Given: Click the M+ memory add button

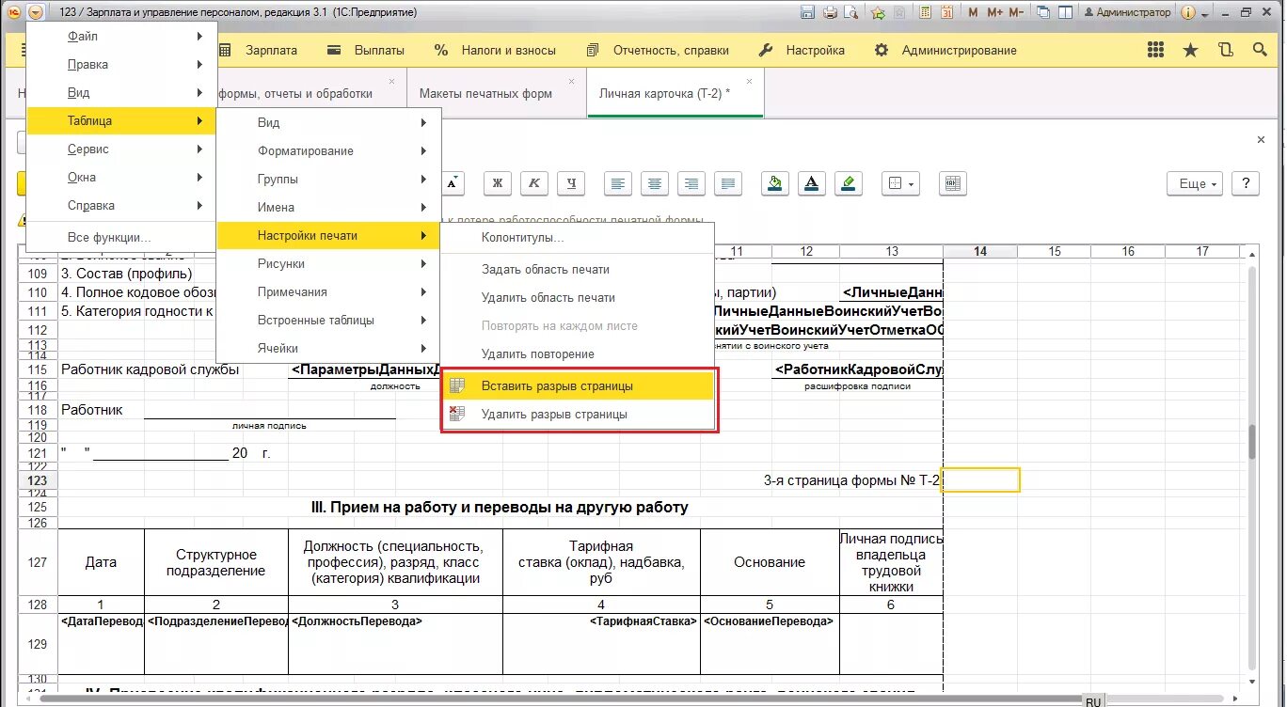Looking at the screenshot, I should [994, 12].
